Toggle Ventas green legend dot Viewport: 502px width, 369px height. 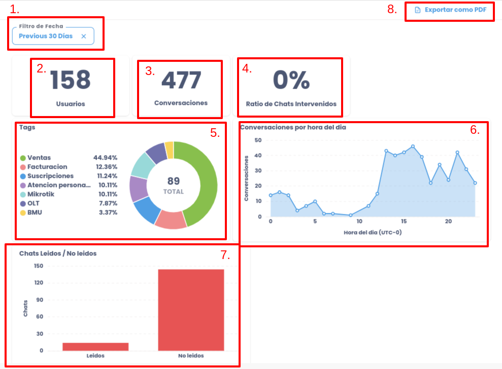(x=23, y=158)
